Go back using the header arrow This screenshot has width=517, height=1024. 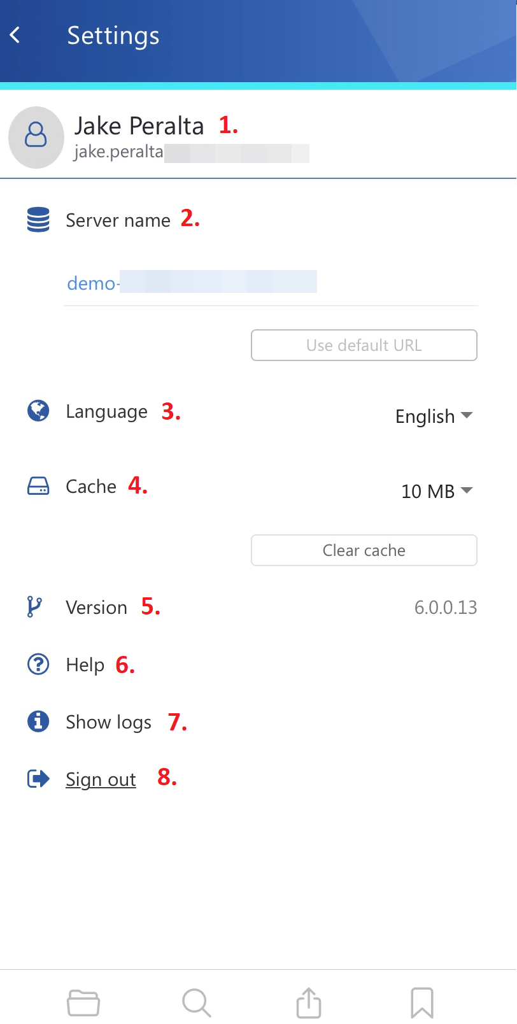[x=16, y=36]
